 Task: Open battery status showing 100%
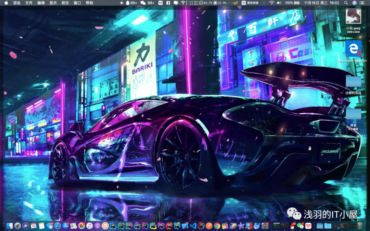tap(292, 3)
